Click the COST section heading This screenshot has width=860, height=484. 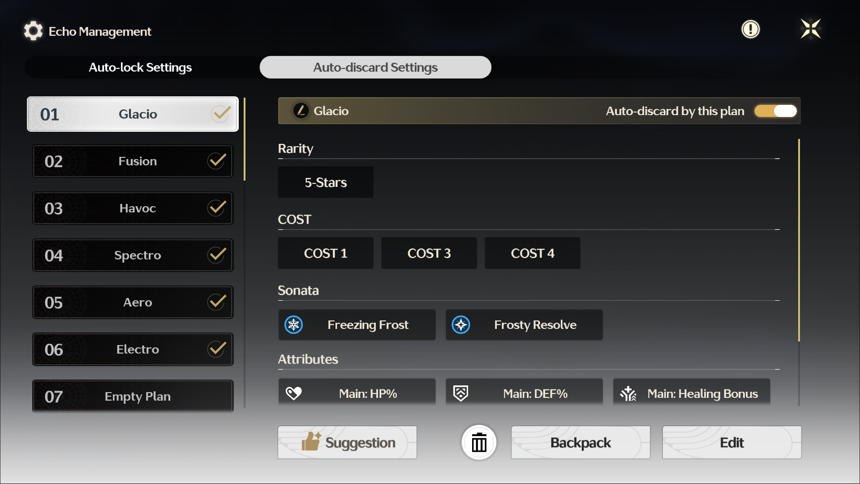pos(294,219)
